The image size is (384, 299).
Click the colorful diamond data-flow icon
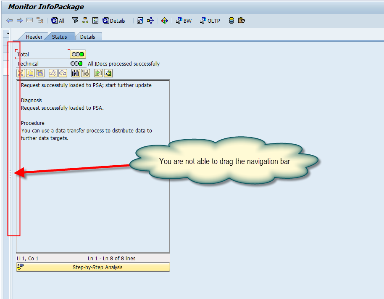pos(165,21)
